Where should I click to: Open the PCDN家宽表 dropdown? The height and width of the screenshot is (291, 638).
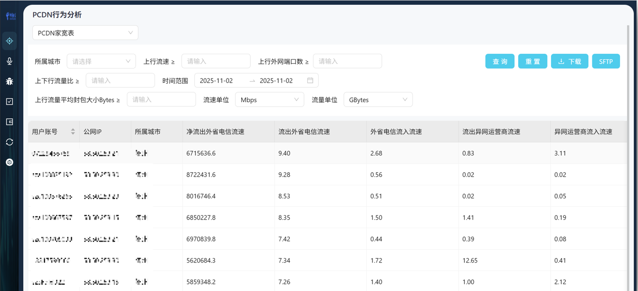[85, 33]
